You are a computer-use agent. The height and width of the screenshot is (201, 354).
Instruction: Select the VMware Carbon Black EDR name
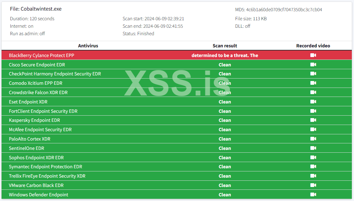pos(36,185)
